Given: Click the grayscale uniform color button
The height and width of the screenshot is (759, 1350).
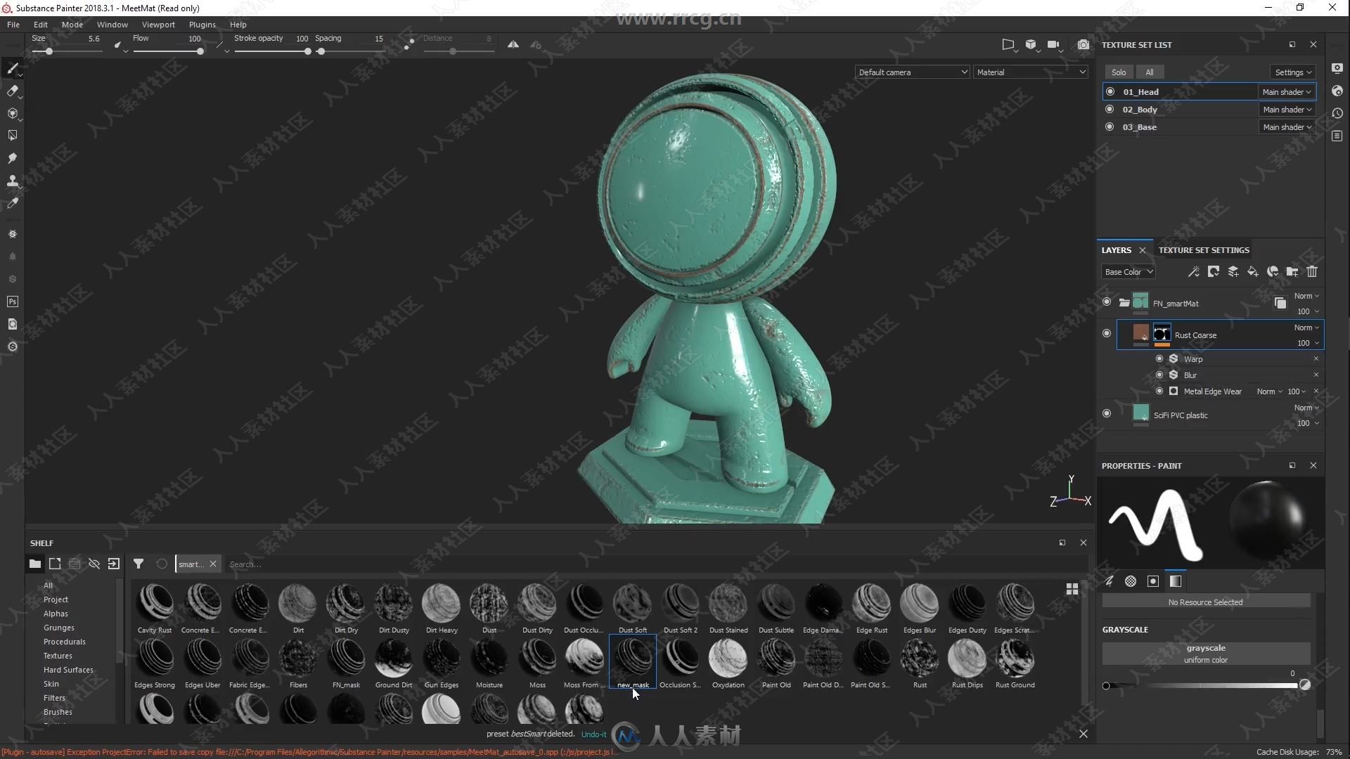Looking at the screenshot, I should (x=1206, y=653).
